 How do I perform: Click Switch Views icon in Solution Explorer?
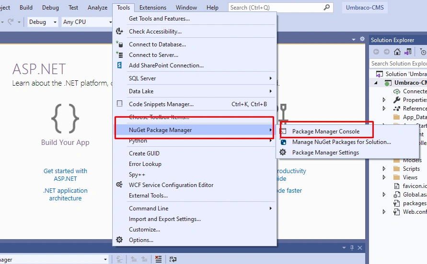pos(408,52)
